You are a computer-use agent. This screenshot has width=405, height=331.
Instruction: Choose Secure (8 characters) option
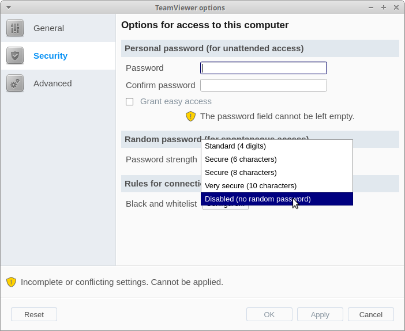click(x=276, y=173)
